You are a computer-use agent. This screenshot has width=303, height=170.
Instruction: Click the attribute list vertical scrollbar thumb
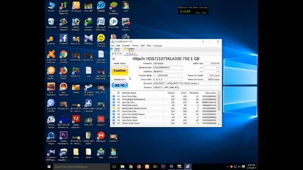tap(219, 102)
